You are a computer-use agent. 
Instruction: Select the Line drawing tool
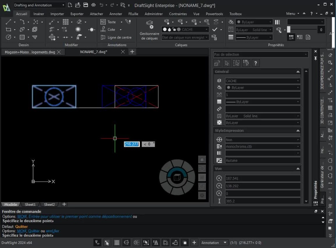tap(9, 22)
